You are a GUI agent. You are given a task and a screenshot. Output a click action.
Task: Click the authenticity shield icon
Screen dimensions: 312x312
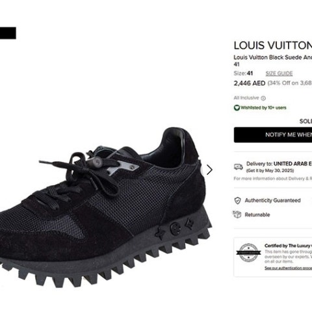coord(237,200)
